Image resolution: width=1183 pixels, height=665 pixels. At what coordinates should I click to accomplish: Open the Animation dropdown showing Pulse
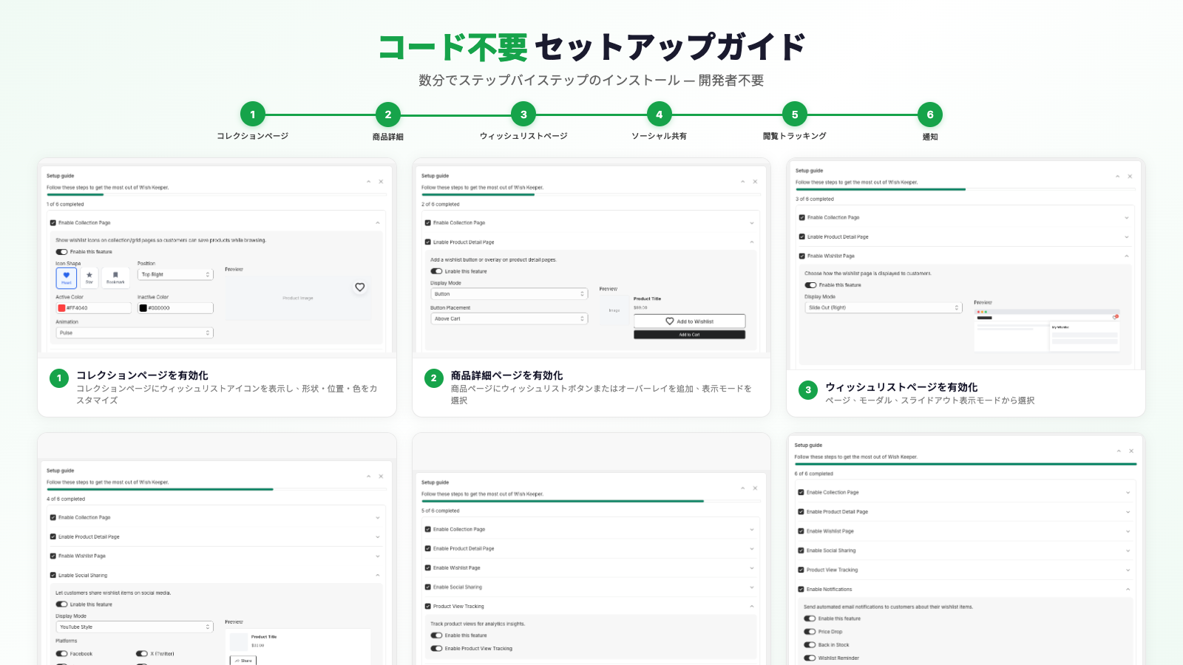tap(134, 332)
